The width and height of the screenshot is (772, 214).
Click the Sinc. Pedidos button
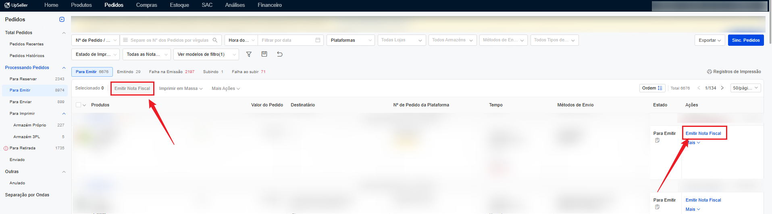click(x=745, y=40)
